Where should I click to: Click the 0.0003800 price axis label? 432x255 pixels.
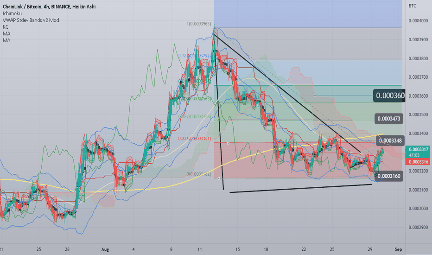click(x=418, y=58)
